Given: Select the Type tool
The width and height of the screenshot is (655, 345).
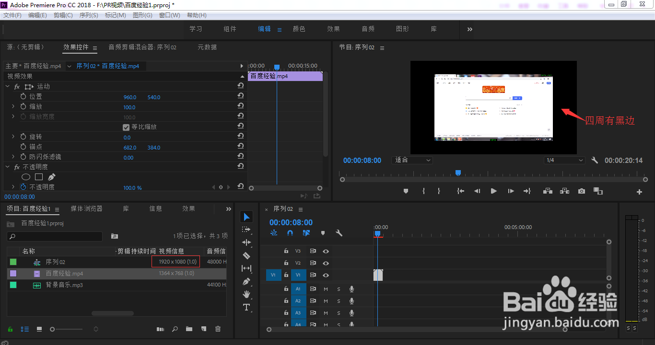Looking at the screenshot, I should [x=246, y=307].
